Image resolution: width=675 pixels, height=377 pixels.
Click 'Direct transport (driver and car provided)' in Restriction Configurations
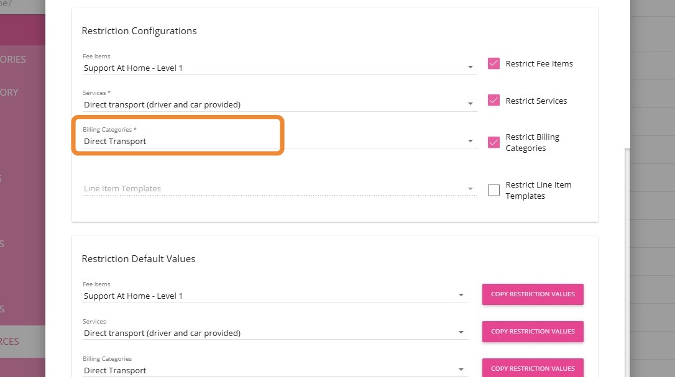162,104
